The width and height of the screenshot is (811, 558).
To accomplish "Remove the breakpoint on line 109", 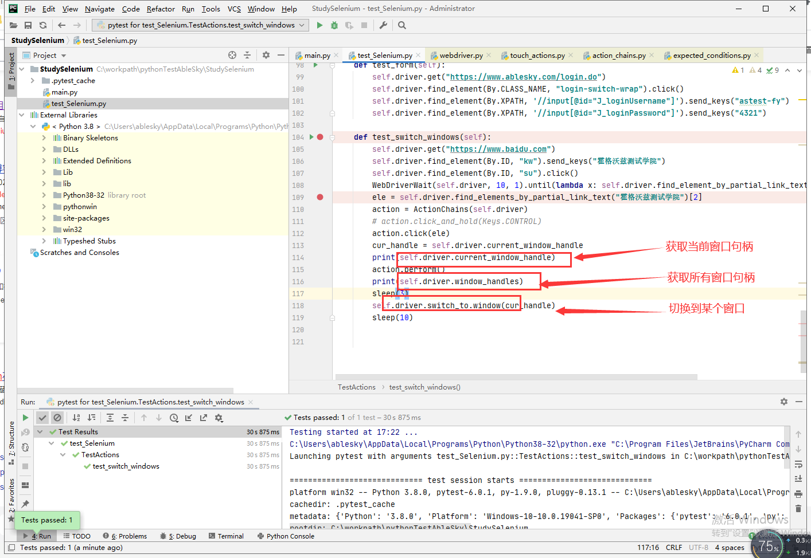I will pyautogui.click(x=320, y=197).
